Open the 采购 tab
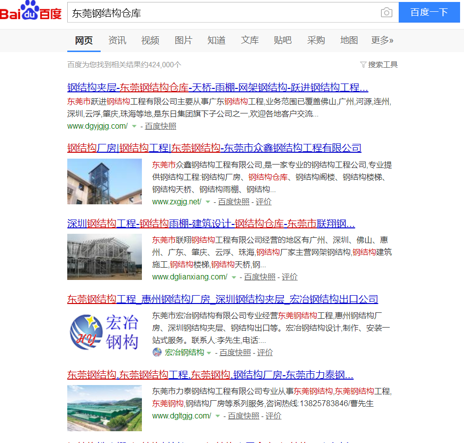The height and width of the screenshot is (443, 464). coord(316,40)
